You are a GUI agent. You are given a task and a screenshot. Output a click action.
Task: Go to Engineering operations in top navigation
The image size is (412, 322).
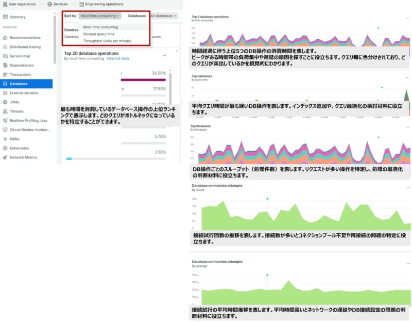coord(101,4)
